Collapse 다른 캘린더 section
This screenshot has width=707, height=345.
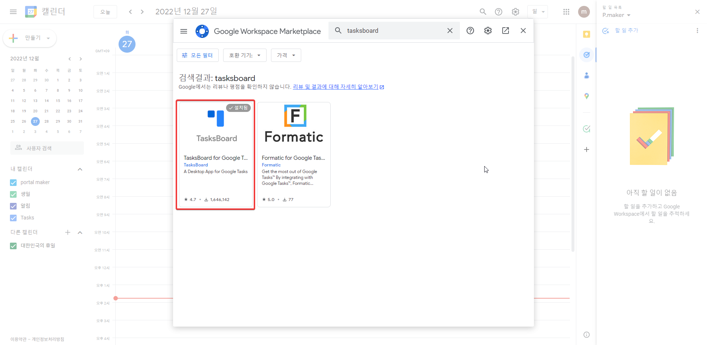click(80, 232)
